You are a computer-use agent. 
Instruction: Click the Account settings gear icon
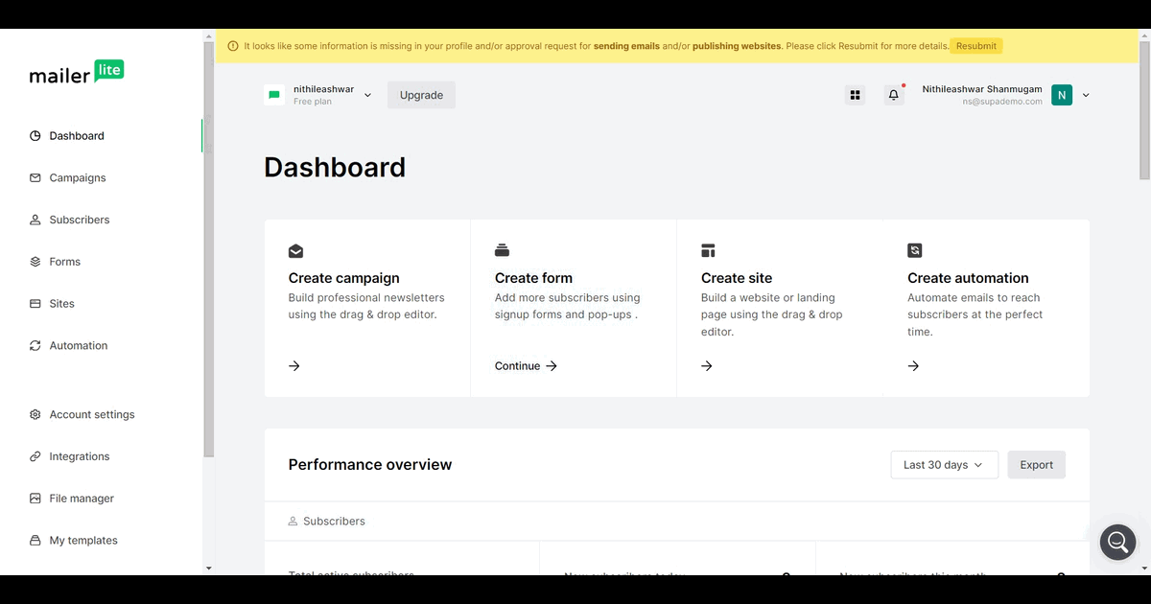[x=35, y=415]
